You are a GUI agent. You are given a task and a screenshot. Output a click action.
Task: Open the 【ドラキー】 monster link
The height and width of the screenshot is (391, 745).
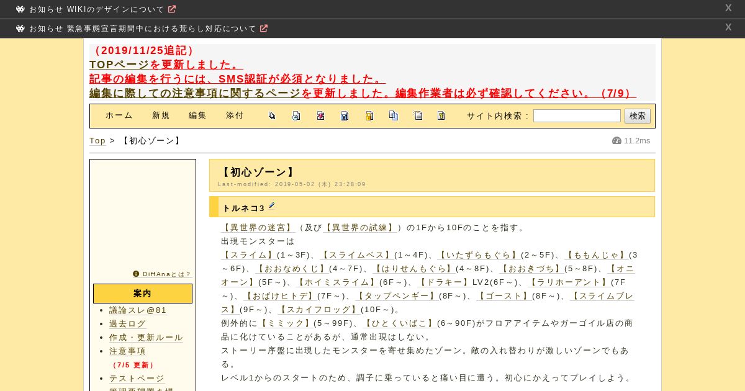point(445,282)
